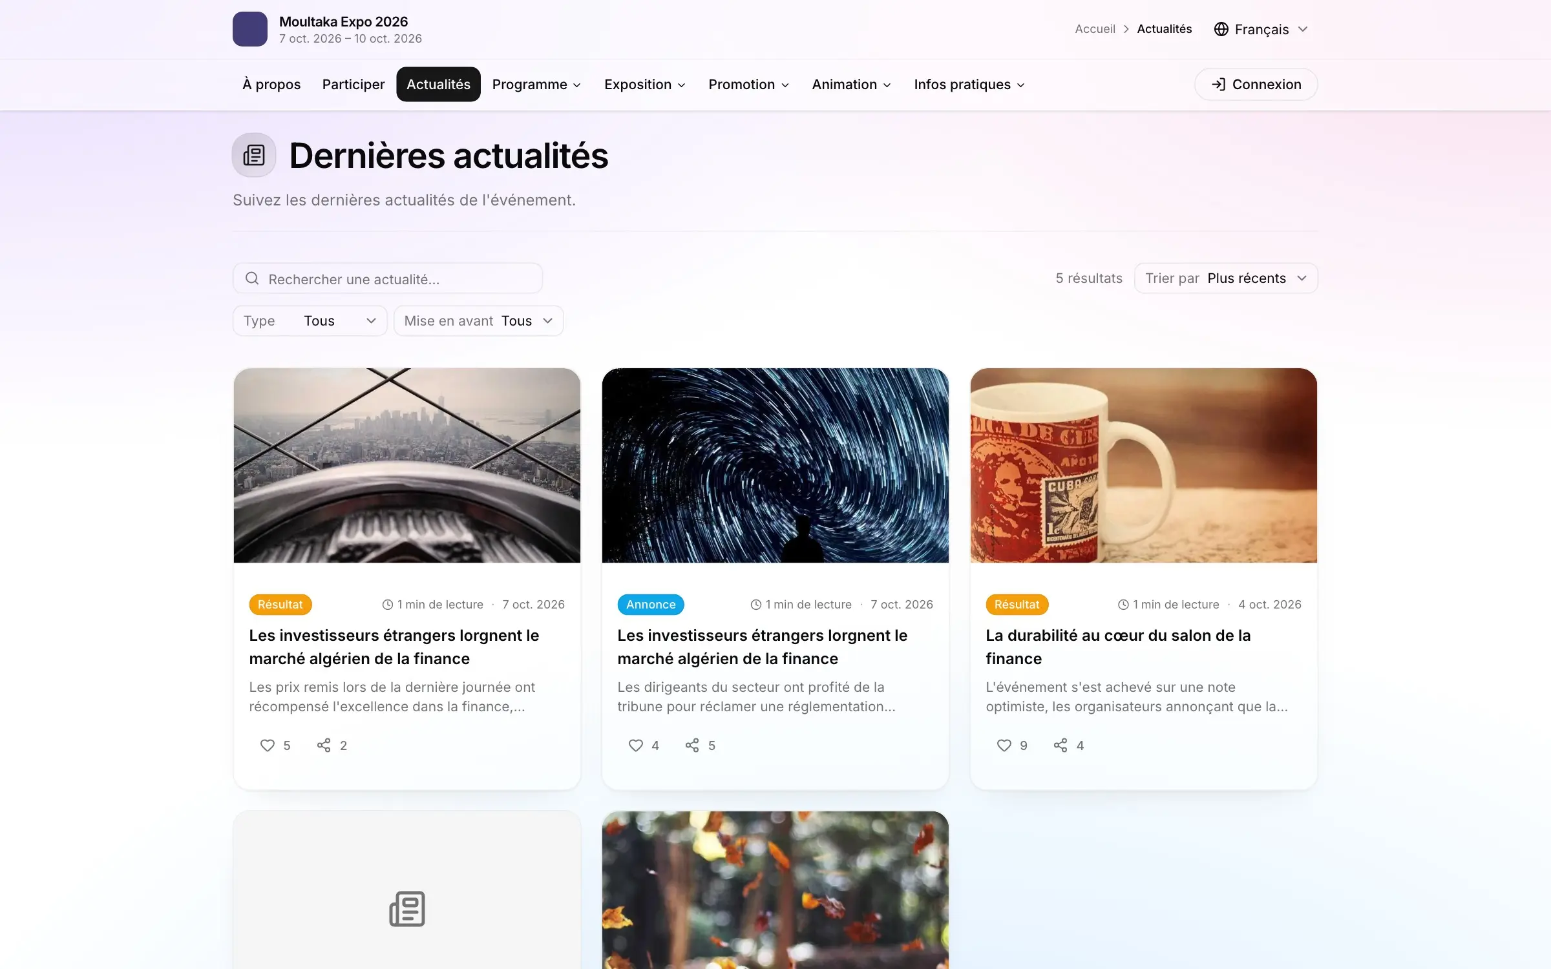Click the 5 résultats count text
Image resolution: width=1551 pixels, height=969 pixels.
click(1089, 278)
